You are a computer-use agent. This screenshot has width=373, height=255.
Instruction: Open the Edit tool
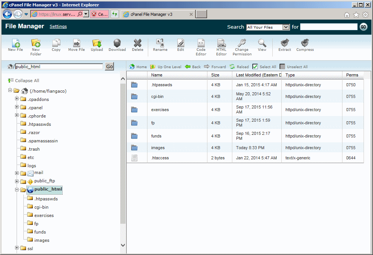click(x=181, y=45)
